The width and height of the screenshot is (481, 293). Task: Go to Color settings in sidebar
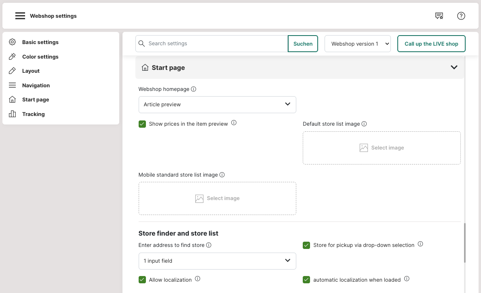[40, 57]
